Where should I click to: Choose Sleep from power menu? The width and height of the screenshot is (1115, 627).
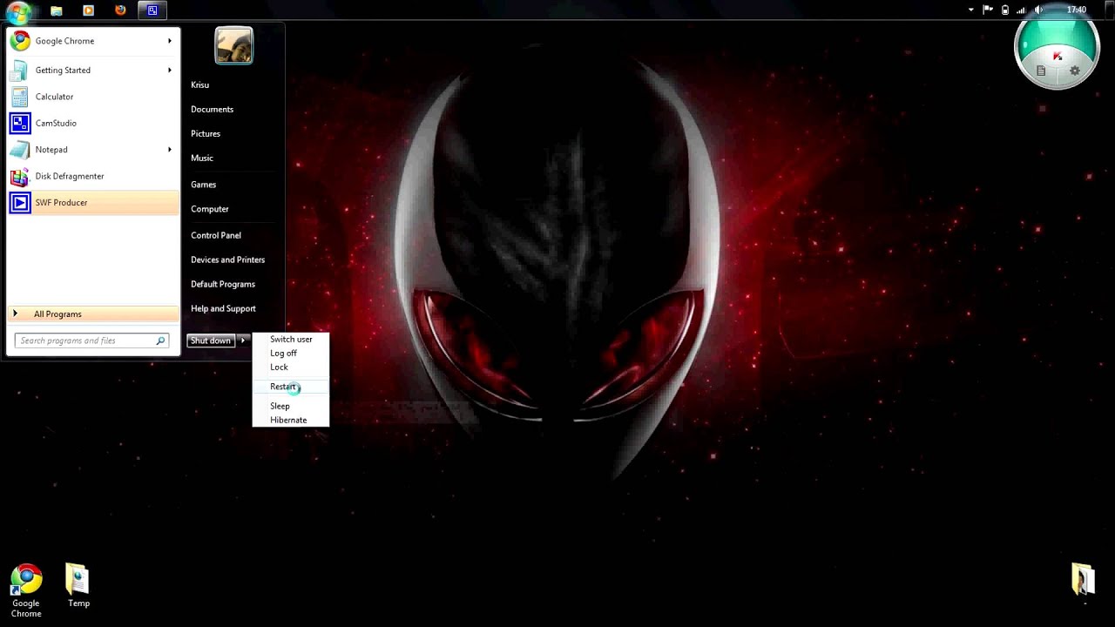click(291, 406)
